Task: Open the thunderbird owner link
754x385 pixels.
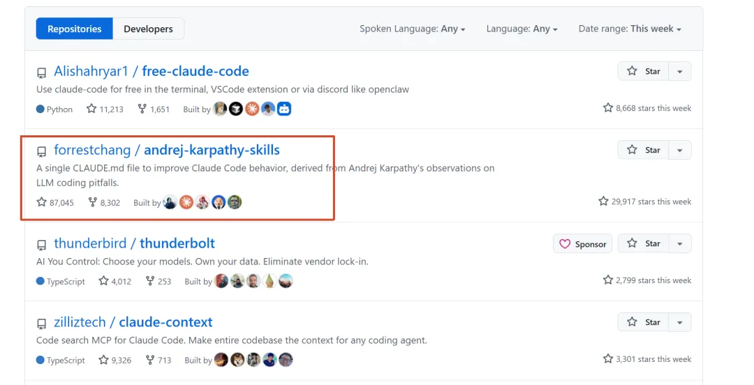Action: 90,243
